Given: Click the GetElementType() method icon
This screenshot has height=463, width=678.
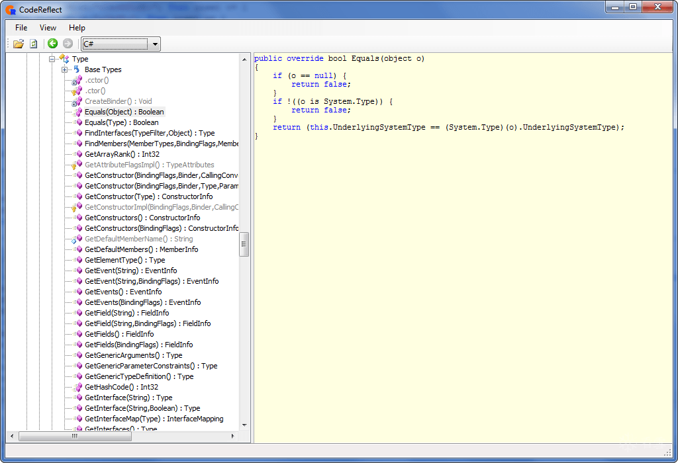Looking at the screenshot, I should click(x=78, y=260).
